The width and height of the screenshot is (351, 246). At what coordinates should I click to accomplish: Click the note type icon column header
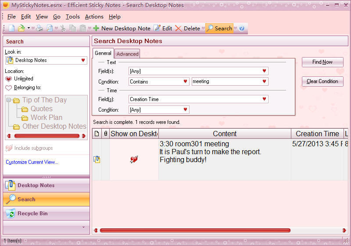tap(97, 134)
